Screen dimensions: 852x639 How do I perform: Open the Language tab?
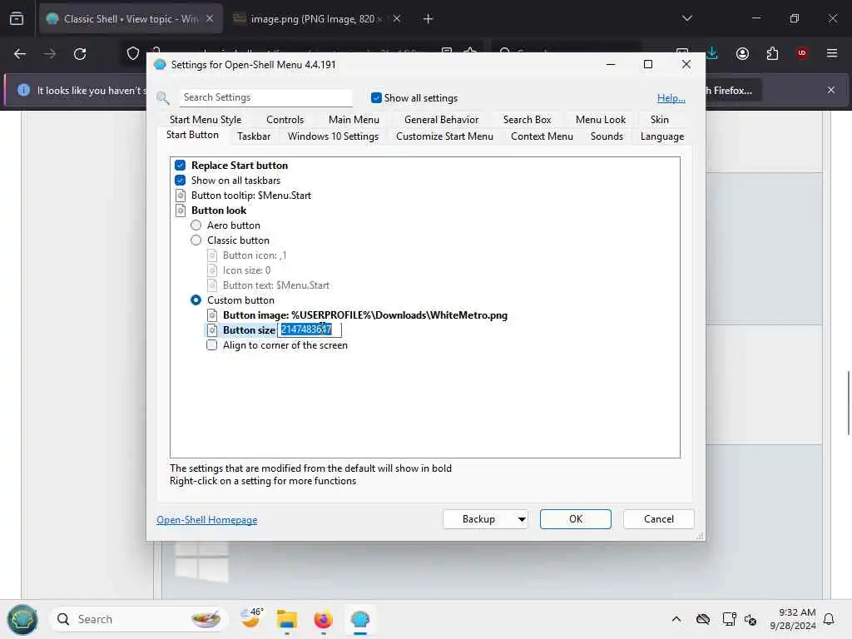661,136
